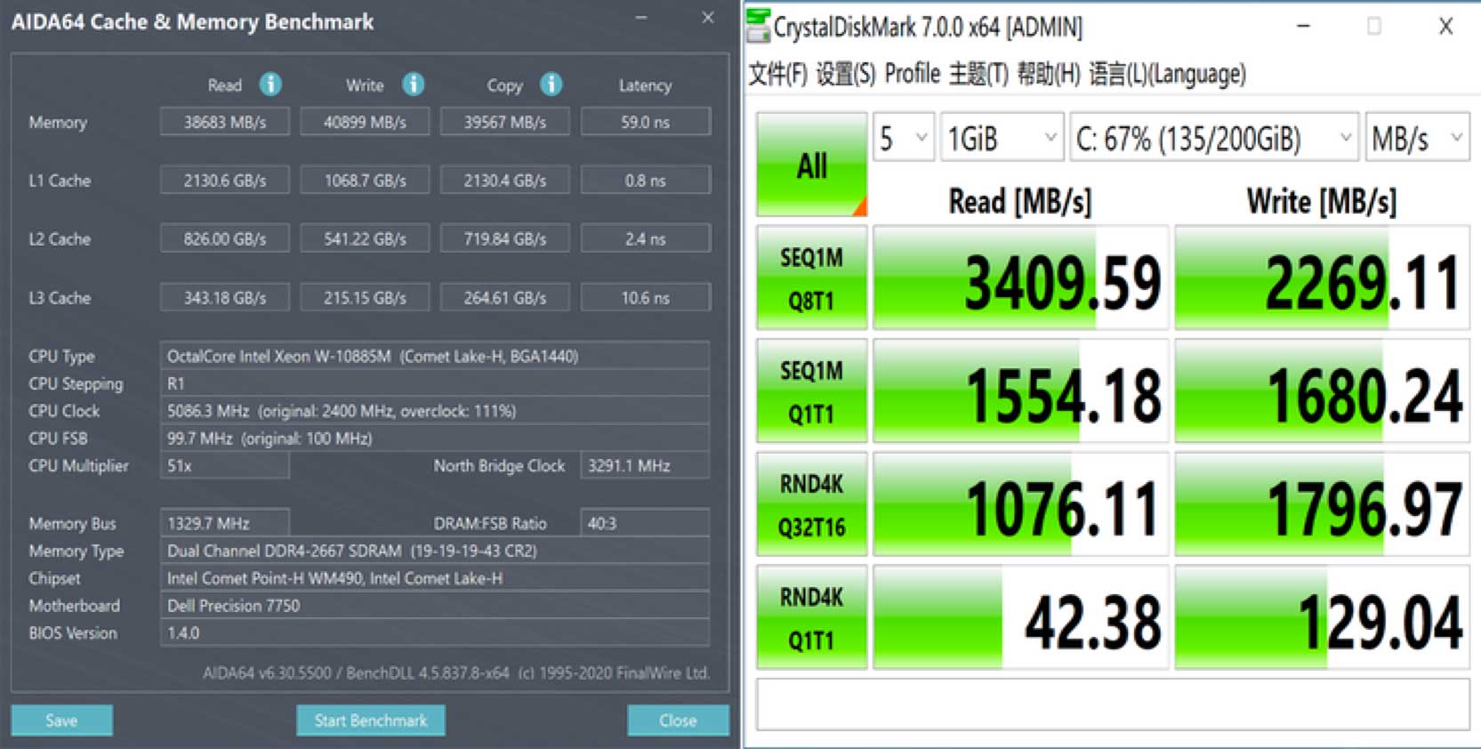The height and width of the screenshot is (749, 1481).
Task: Run the RND4K Q1T1 disk test
Action: click(811, 617)
